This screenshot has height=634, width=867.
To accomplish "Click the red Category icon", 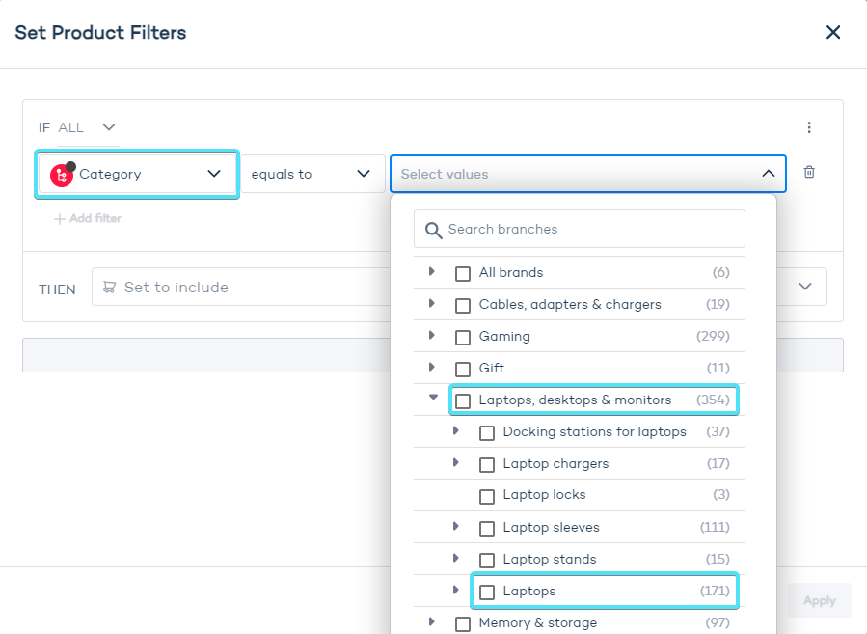I will click(x=62, y=175).
